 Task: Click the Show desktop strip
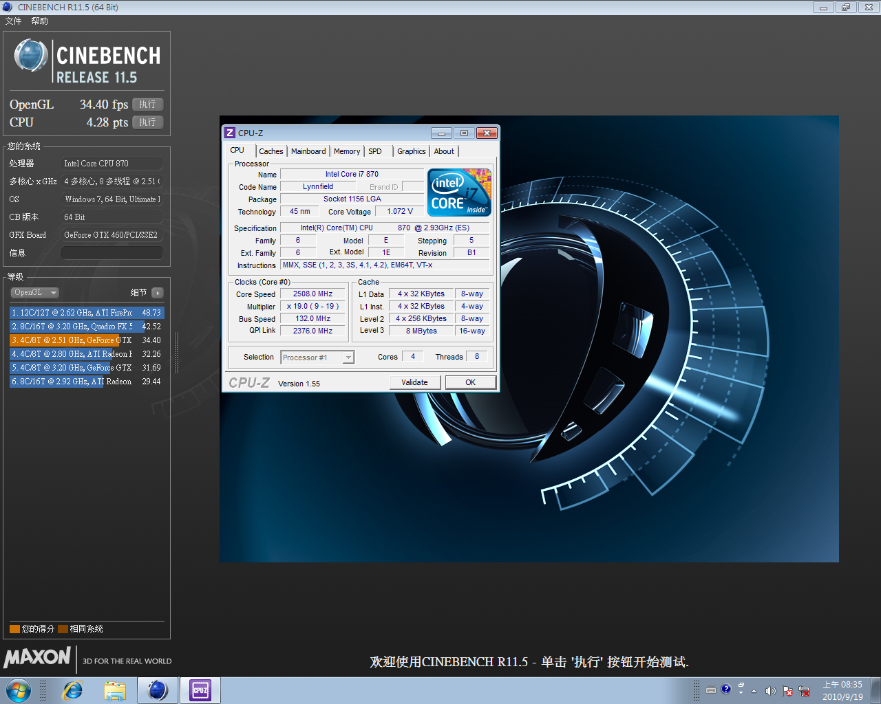tap(875, 690)
